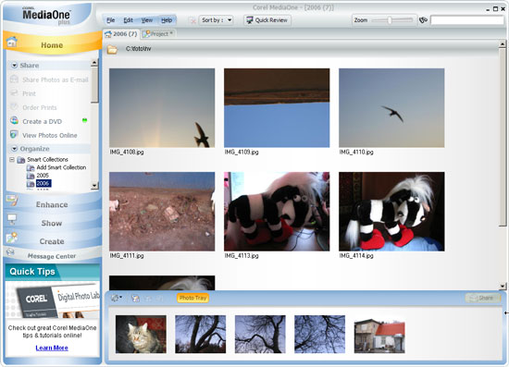
Task: Click the main gallery scrollbar down arrow
Action: click(x=503, y=287)
